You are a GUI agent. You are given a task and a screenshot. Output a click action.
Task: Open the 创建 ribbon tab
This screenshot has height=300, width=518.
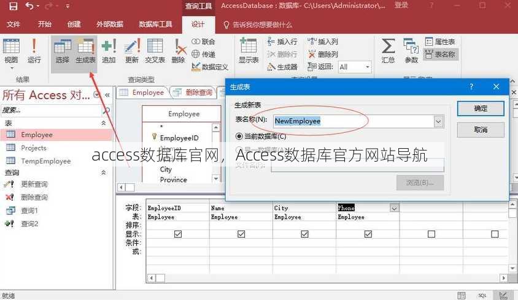click(74, 24)
